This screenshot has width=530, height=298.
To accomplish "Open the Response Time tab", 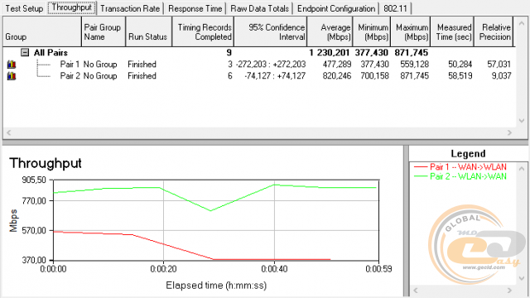I will (195, 8).
